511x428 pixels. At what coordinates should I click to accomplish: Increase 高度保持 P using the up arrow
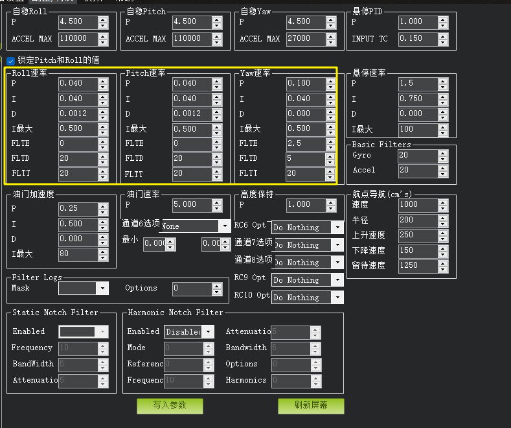point(331,201)
